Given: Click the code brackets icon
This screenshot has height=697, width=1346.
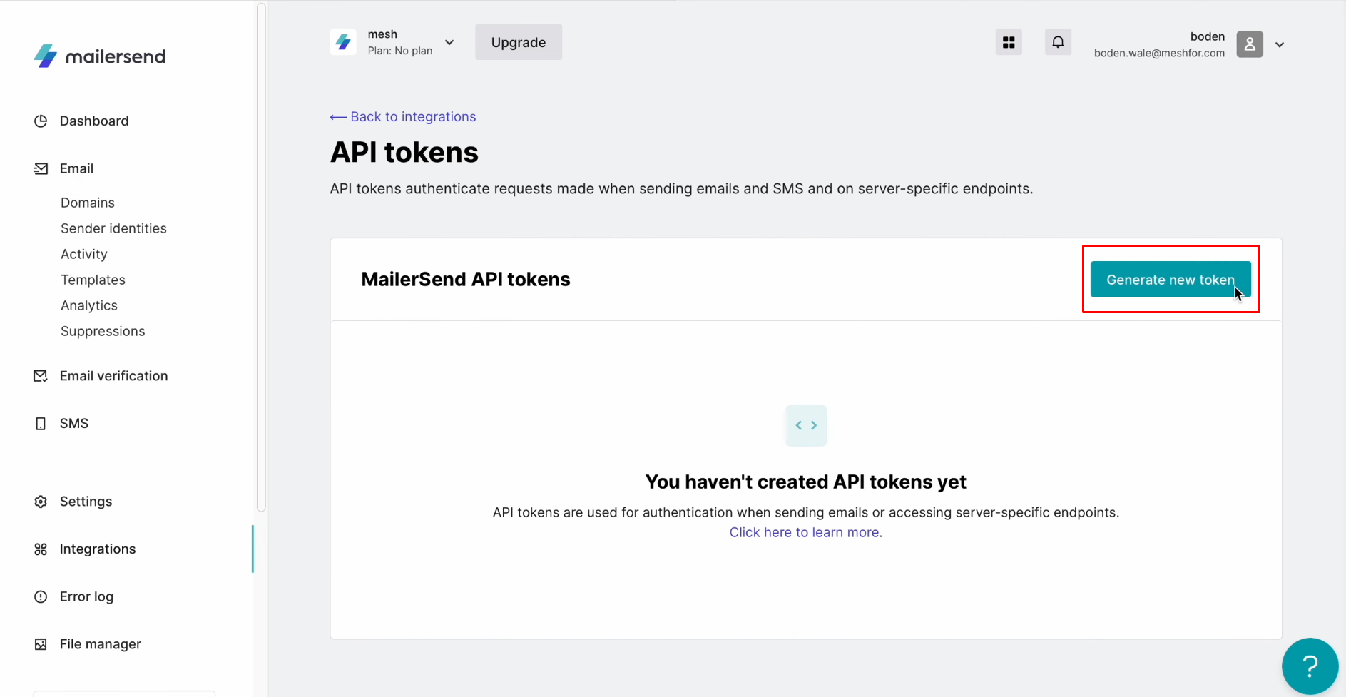Looking at the screenshot, I should pyautogui.click(x=806, y=425).
